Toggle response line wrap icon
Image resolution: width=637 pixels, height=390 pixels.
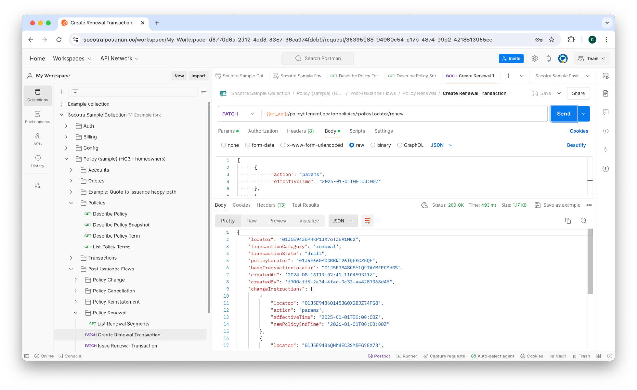367,221
